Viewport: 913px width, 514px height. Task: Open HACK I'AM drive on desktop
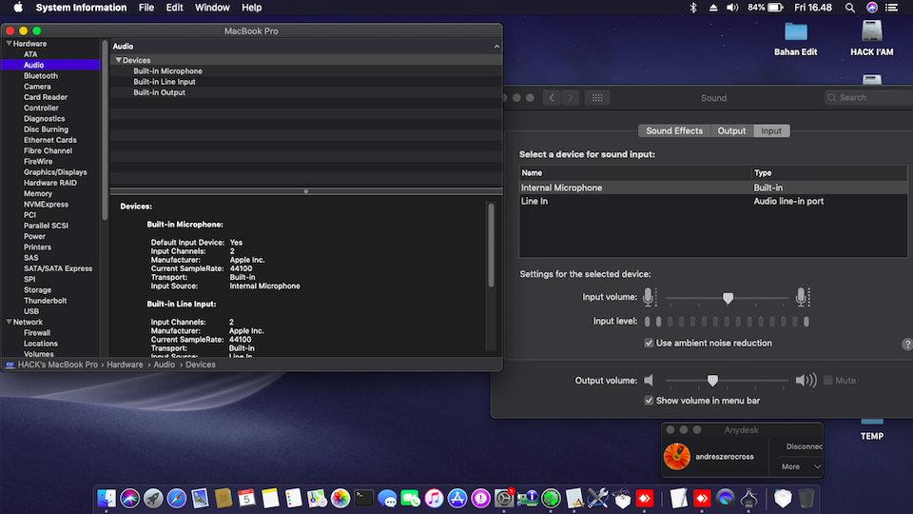[x=872, y=38]
